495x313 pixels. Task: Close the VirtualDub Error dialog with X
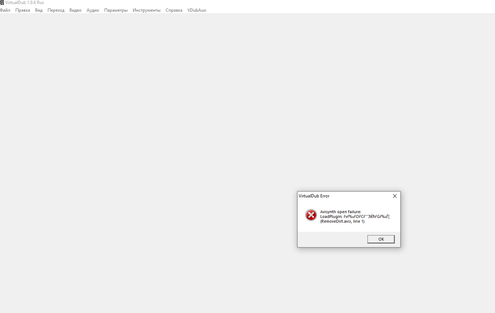click(395, 196)
